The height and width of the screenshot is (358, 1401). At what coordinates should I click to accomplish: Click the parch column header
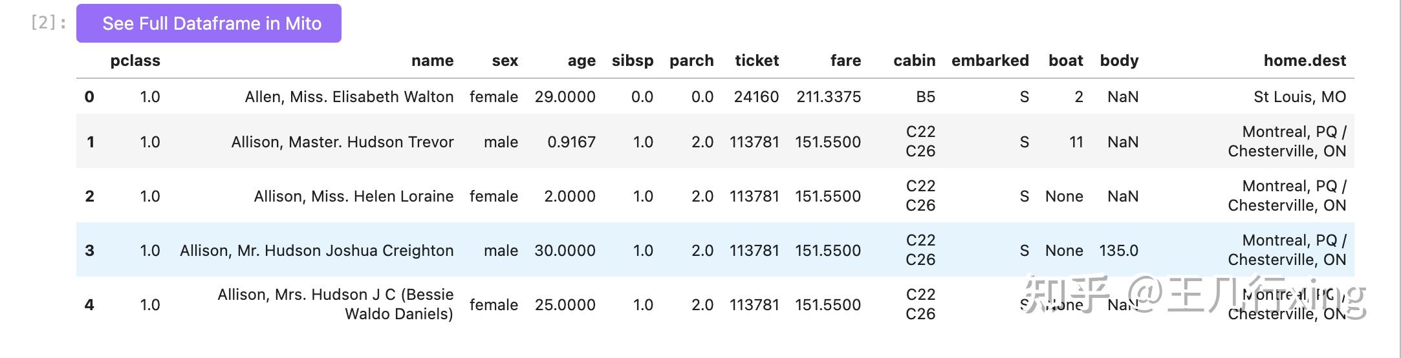691,61
